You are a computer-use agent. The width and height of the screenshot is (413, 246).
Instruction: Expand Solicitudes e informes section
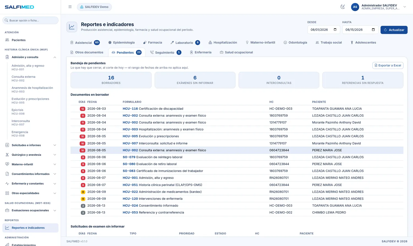(x=30, y=145)
